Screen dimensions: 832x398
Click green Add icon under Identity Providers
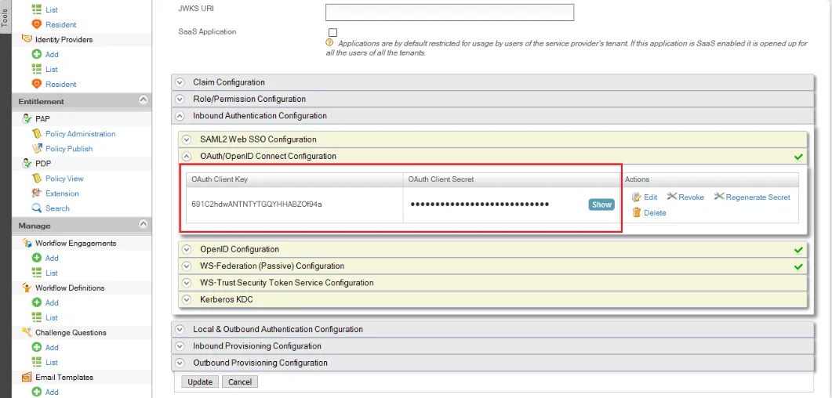coord(37,54)
